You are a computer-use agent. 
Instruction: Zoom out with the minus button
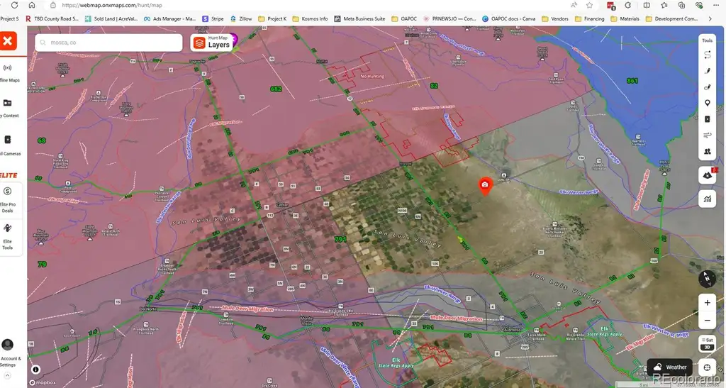click(x=707, y=321)
